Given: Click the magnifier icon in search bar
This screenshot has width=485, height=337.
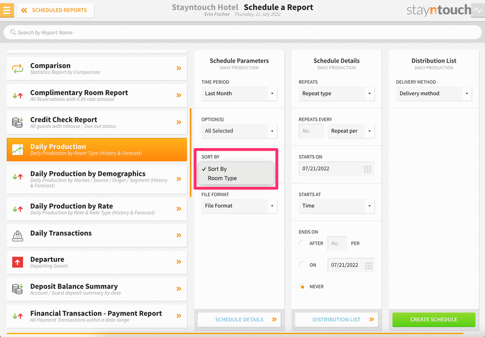Looking at the screenshot, I should tap(13, 32).
